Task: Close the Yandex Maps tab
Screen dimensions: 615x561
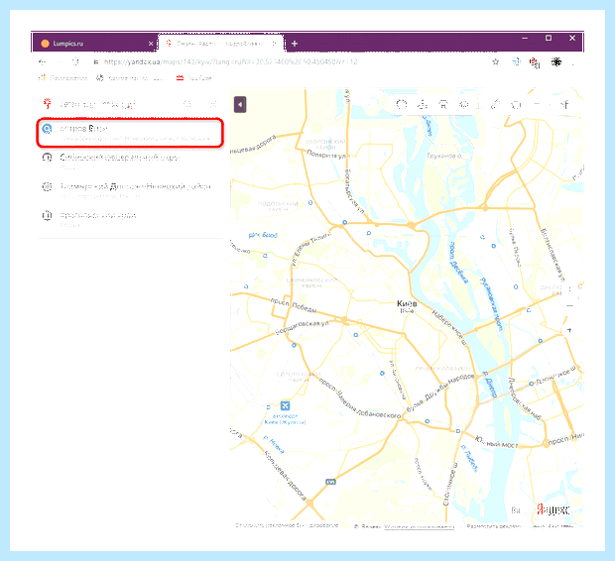Action: click(274, 44)
